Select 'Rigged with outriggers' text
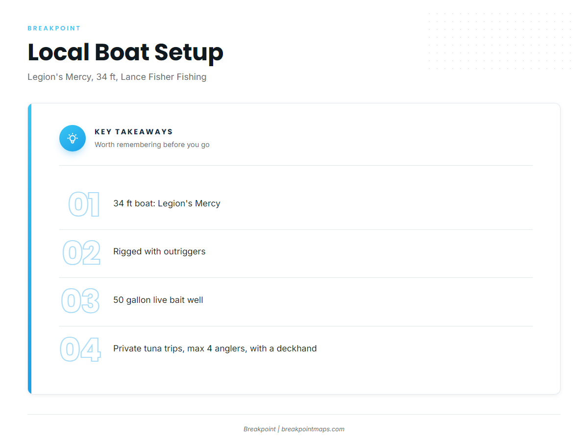Image resolution: width=588 pixels, height=446 pixels. (x=159, y=251)
